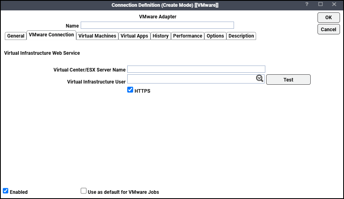Open the Virtual Machines tab
The image size is (344, 199).
97,36
